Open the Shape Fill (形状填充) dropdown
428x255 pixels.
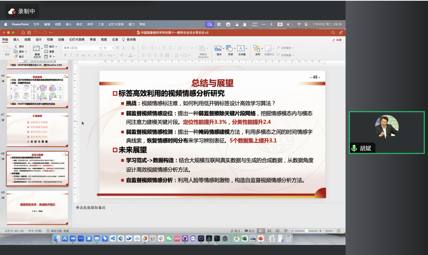[x=286, y=48]
